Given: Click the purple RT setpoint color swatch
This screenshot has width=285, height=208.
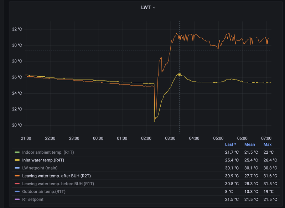Looking at the screenshot, I should (17, 199).
